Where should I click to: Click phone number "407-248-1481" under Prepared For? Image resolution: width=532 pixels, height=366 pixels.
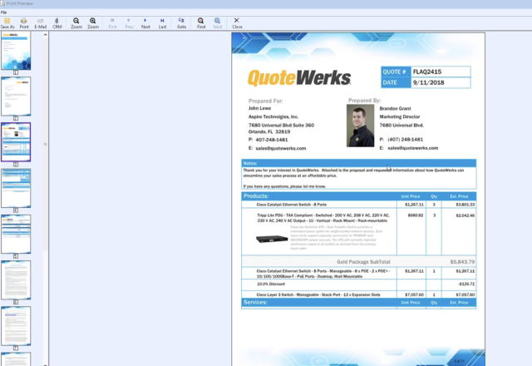coord(272,140)
